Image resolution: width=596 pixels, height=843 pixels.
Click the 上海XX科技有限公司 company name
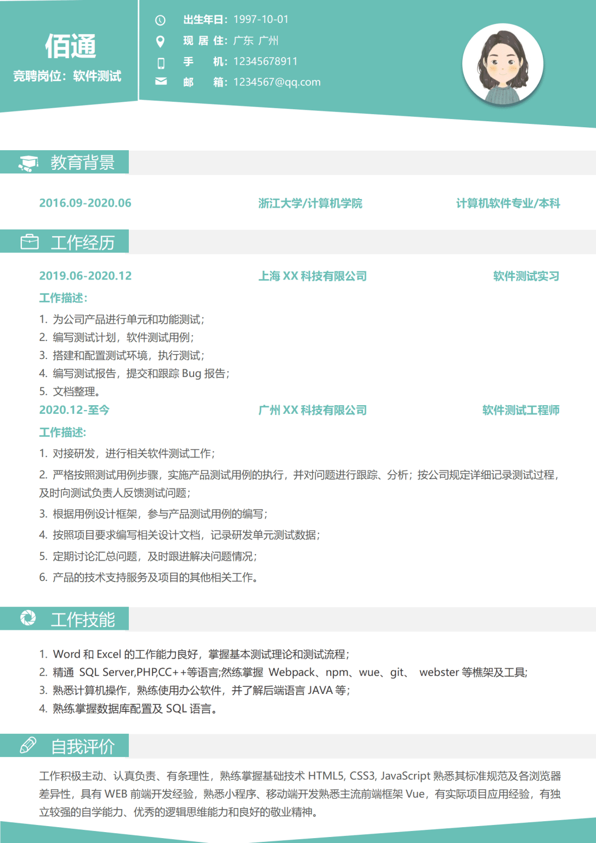(x=313, y=276)
